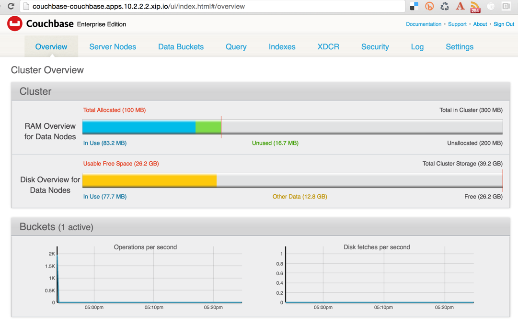The width and height of the screenshot is (518, 323).
Task: Click the Bitly extension icon
Action: pos(429,6)
